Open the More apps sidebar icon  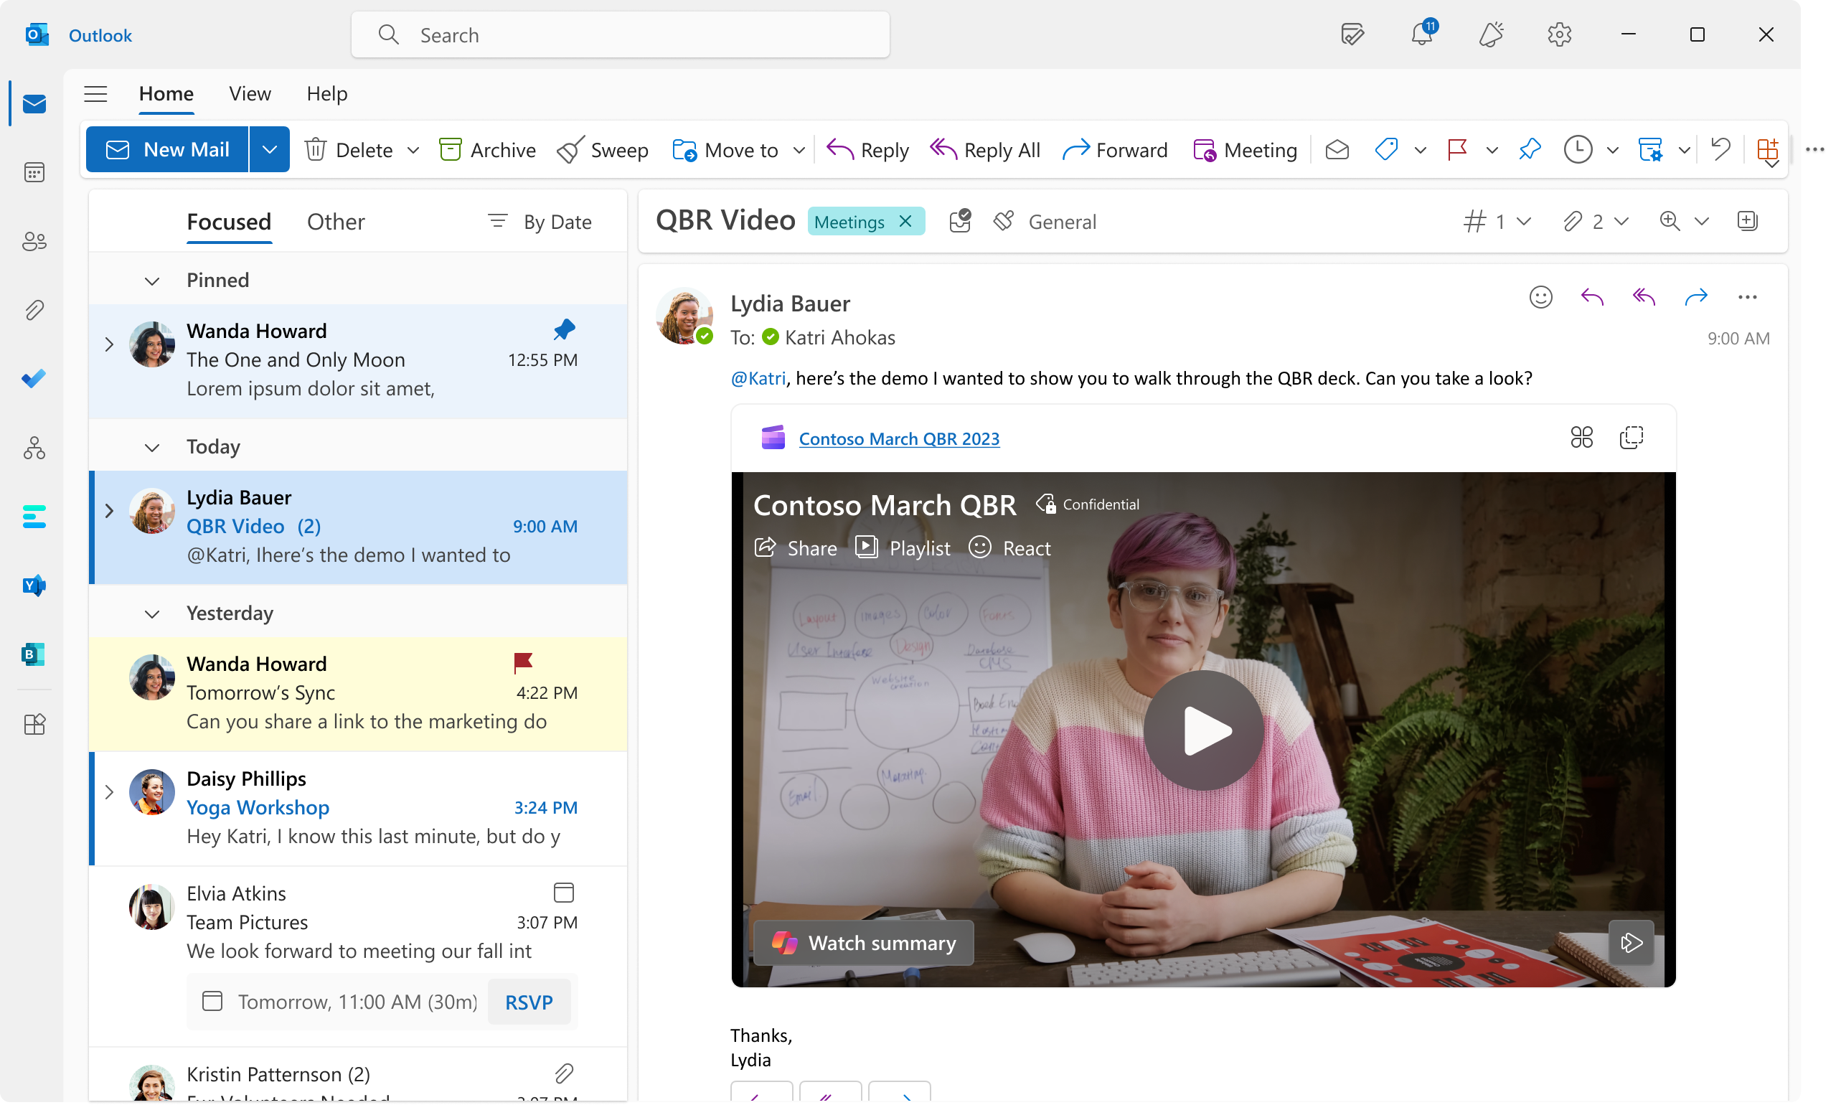[34, 724]
